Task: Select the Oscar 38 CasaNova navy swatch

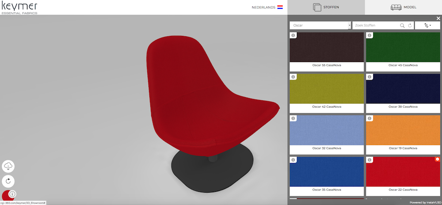Action: tap(403, 89)
